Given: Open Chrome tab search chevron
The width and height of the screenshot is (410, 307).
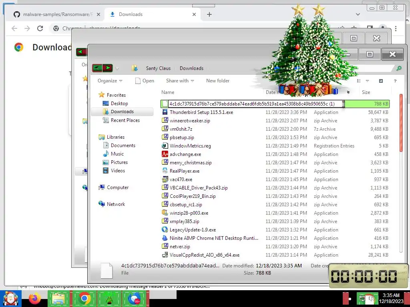Looking at the screenshot, I should click(358, 14).
